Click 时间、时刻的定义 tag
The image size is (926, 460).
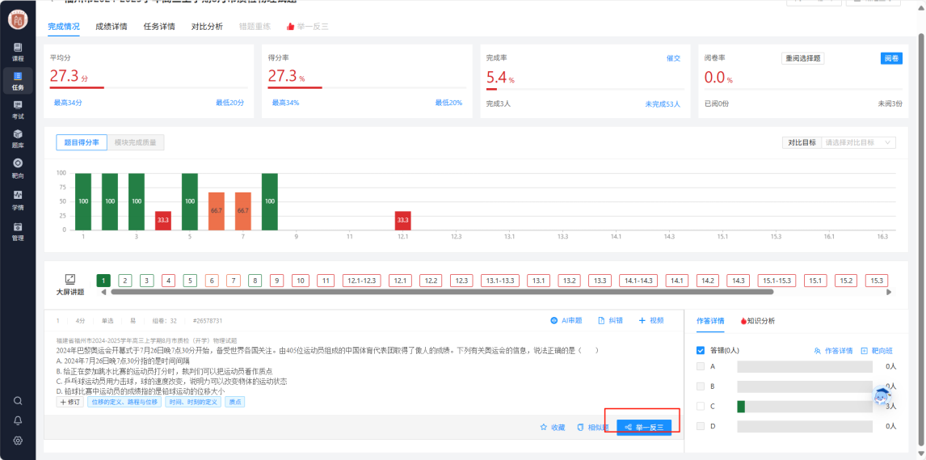point(193,402)
